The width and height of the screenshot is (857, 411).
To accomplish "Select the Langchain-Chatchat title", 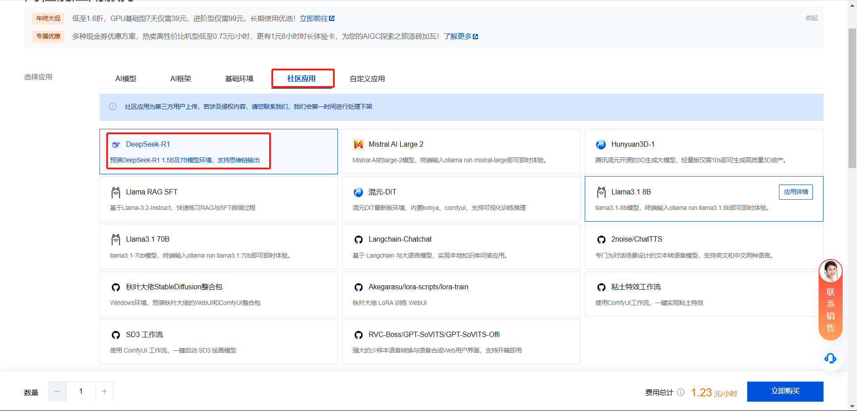I will 400,239.
